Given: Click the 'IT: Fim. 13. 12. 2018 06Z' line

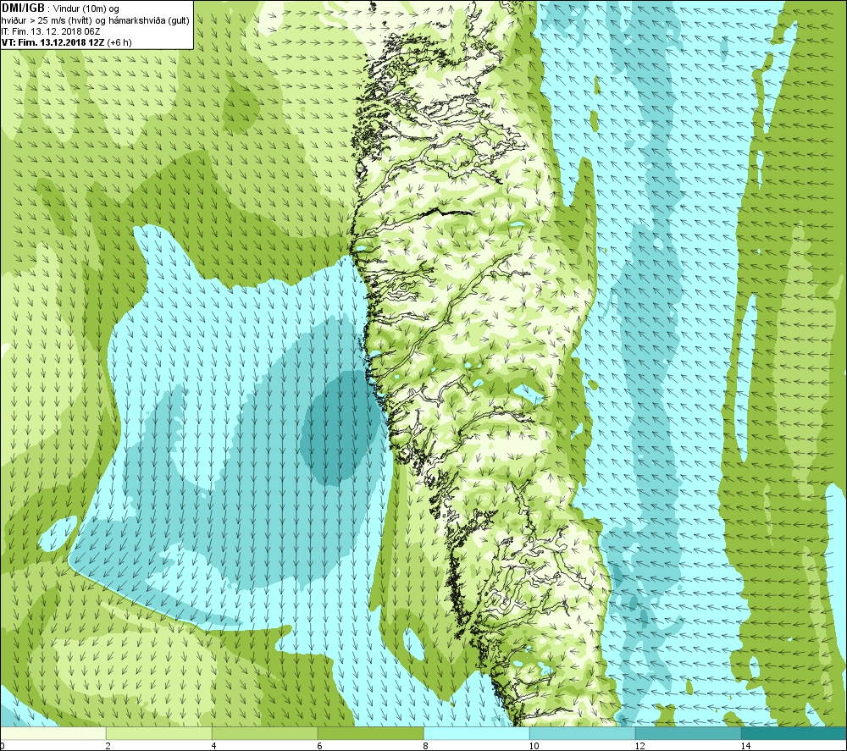Looking at the screenshot, I should tap(51, 31).
